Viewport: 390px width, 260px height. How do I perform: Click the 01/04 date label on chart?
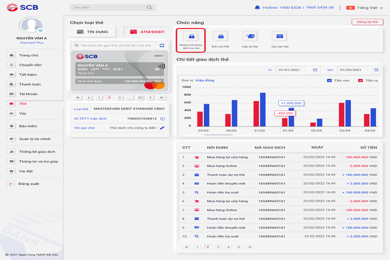(x=288, y=130)
